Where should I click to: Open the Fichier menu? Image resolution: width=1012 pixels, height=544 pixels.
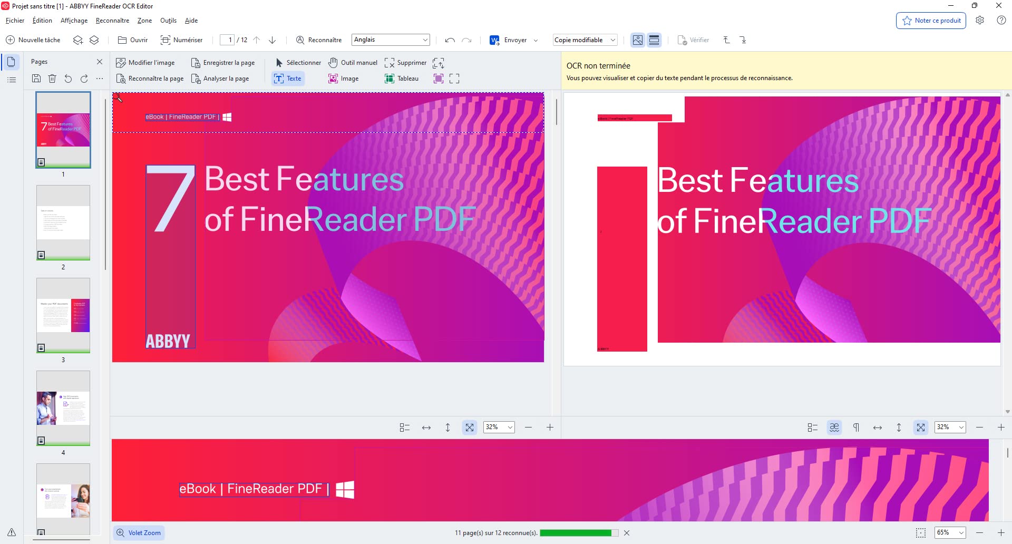(x=15, y=21)
